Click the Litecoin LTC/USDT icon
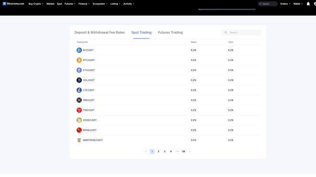This screenshot has height=177, width=316. tap(79, 90)
